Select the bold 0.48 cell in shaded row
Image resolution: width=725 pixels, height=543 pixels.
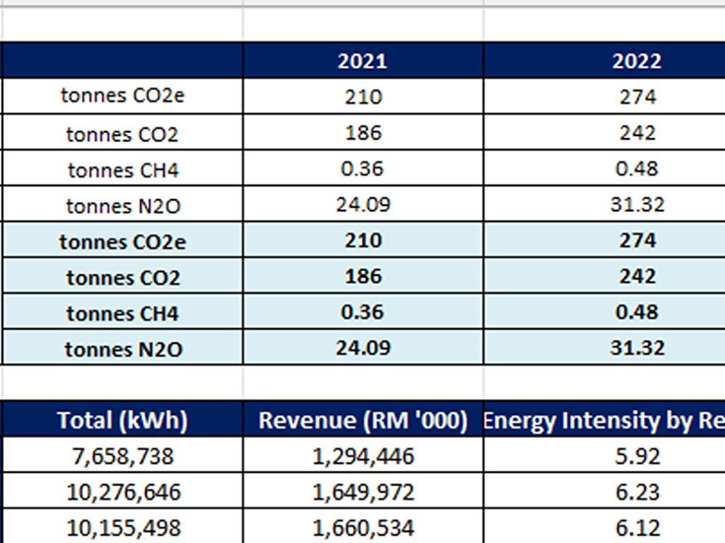tap(605, 311)
